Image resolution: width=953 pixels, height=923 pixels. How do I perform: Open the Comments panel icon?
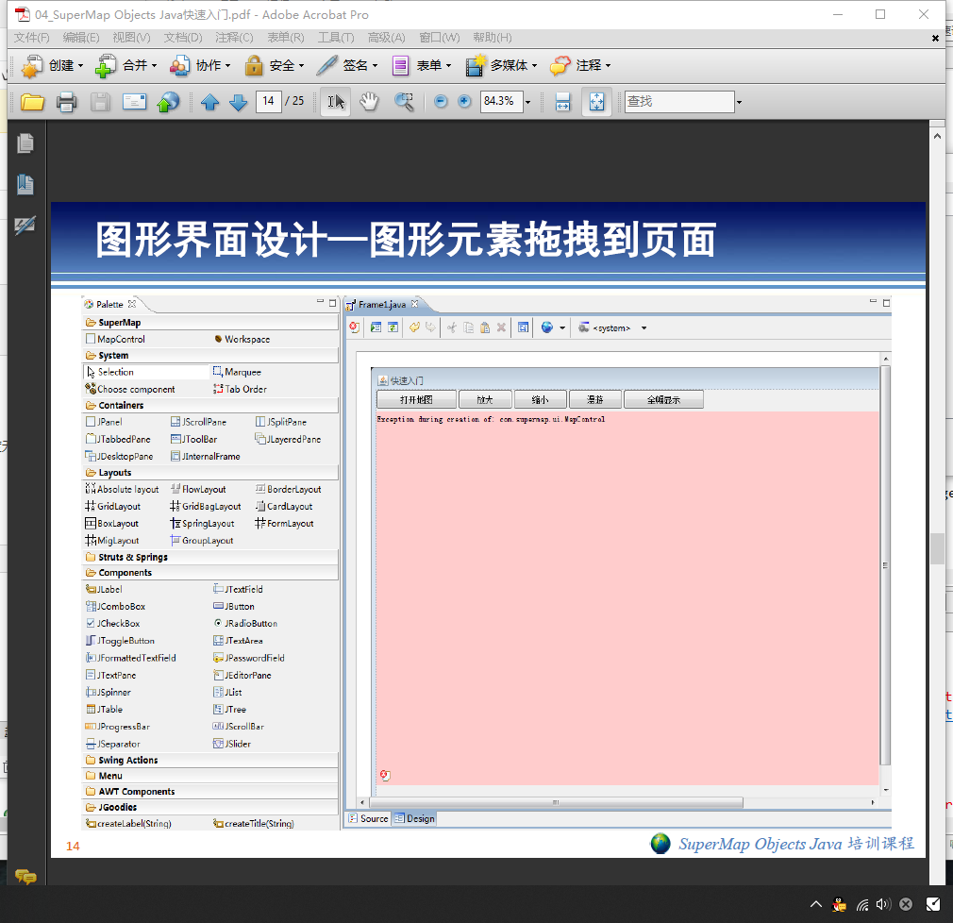tap(25, 876)
